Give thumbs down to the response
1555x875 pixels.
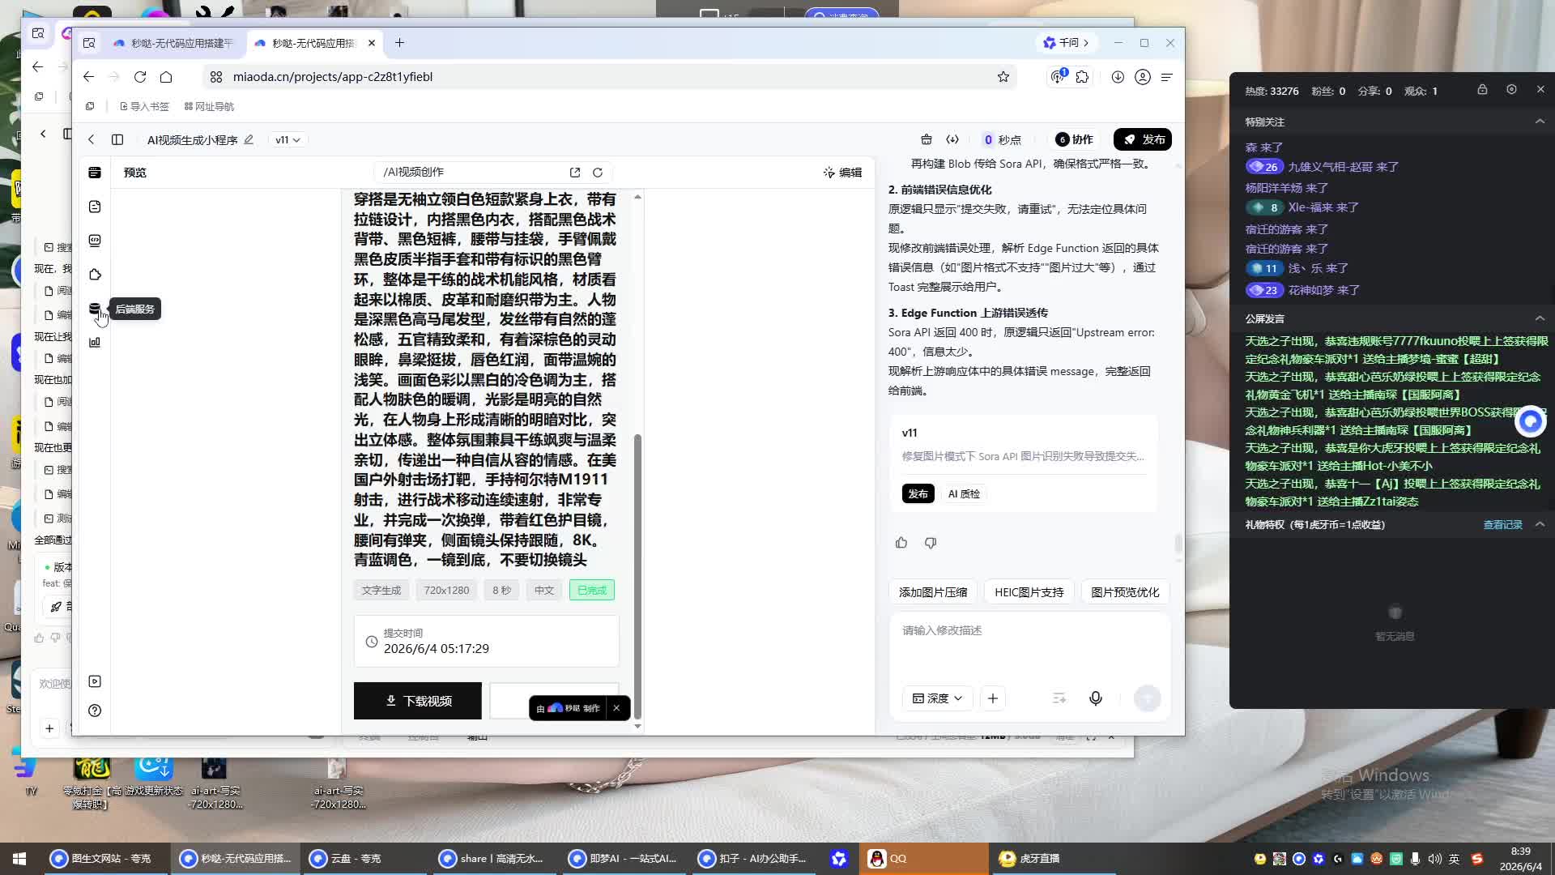(x=931, y=543)
